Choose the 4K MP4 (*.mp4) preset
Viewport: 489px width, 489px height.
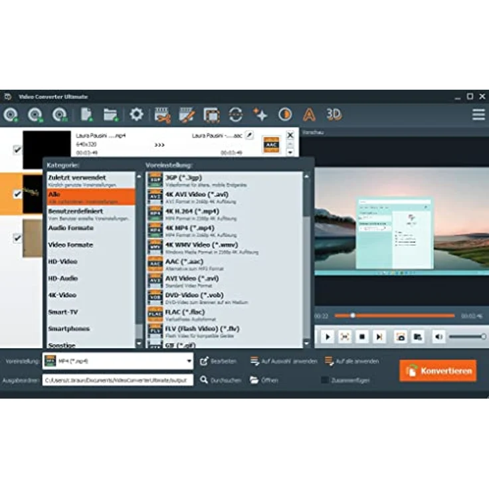coord(225,231)
